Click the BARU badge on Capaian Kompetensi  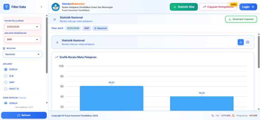coord(233,5)
